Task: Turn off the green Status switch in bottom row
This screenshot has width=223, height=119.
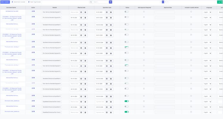Action: 127,112
